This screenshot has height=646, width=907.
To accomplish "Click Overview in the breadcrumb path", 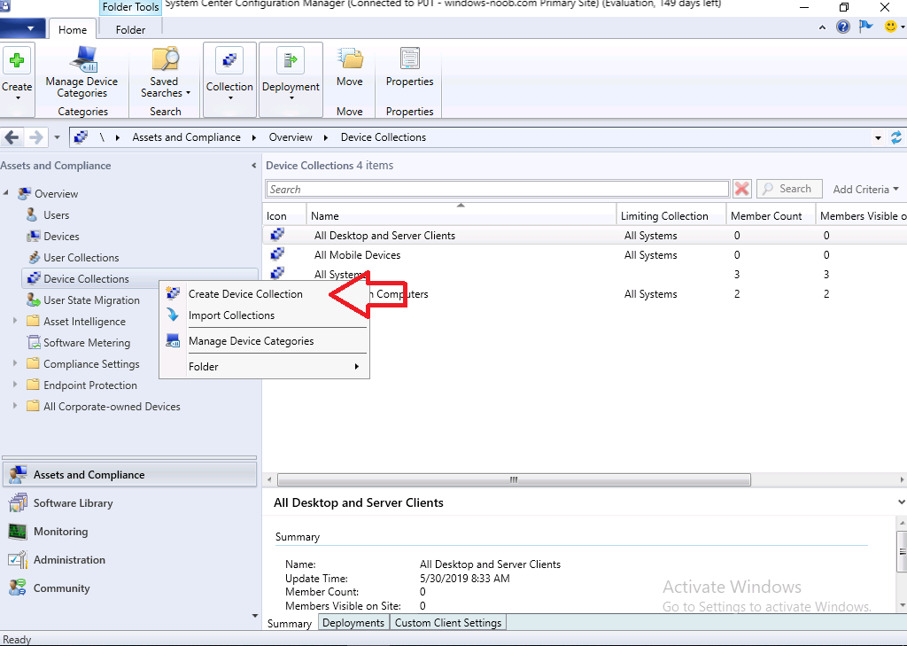I will coord(291,137).
